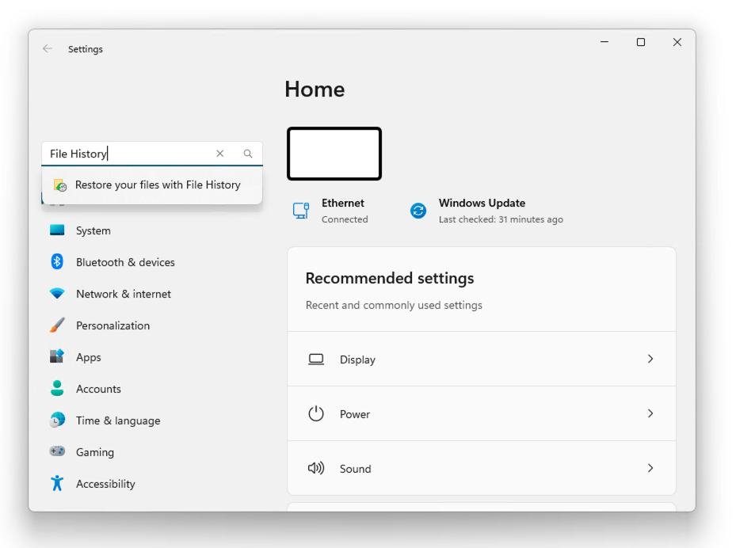The width and height of the screenshot is (736, 548).
Task: Select the Personalization paintbrush icon
Action: pos(57,325)
